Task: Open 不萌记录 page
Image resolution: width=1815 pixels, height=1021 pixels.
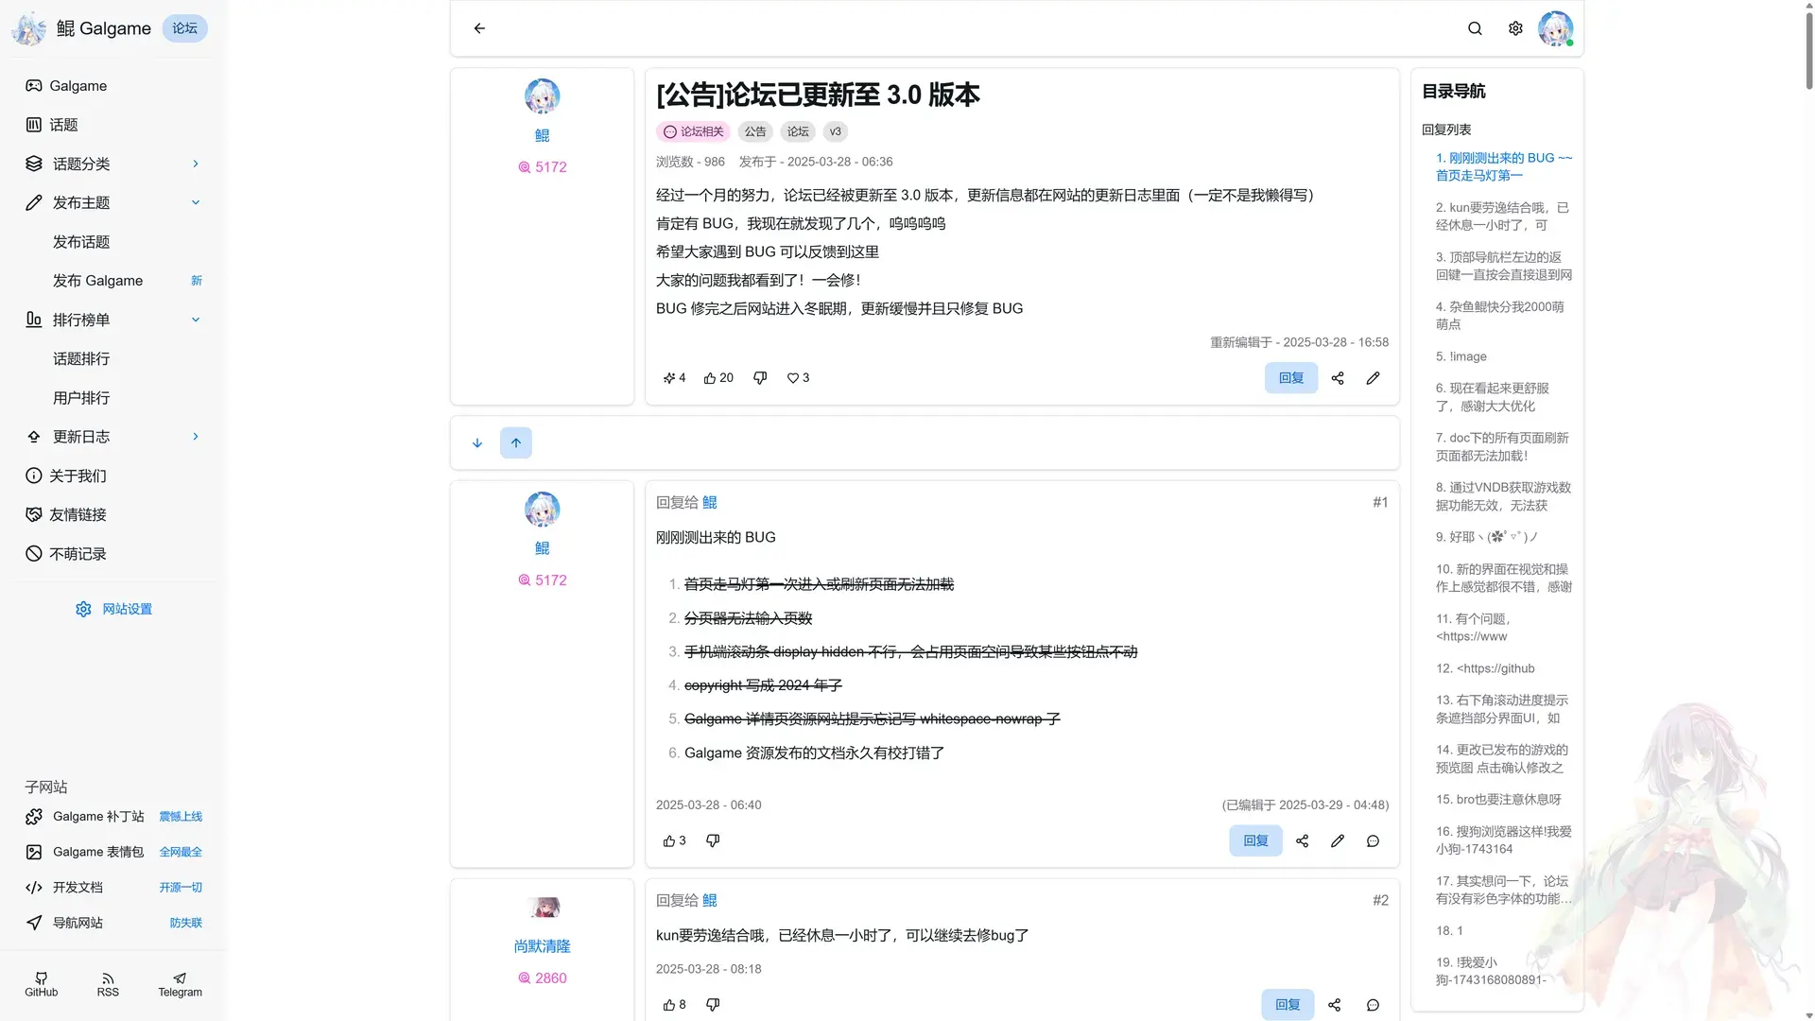Action: [113, 554]
